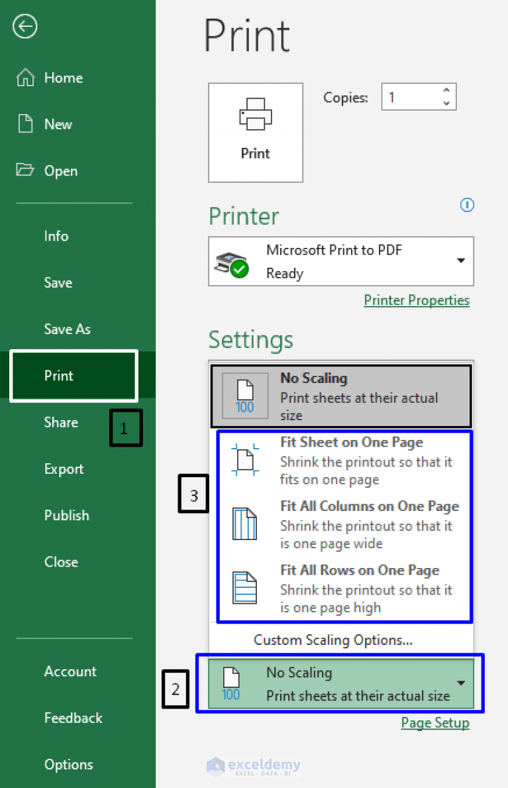Open Publish in the sidebar
Screen dimensions: 508x788
67,515
